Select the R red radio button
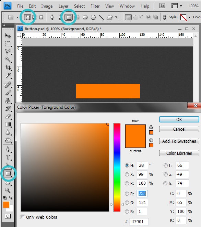This screenshot has width=201, height=227. point(127,194)
